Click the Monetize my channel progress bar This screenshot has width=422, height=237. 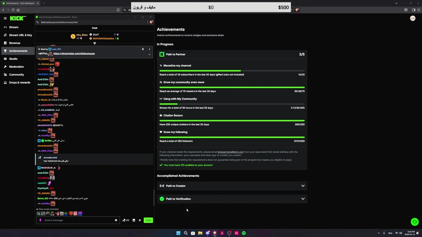[x=232, y=71]
